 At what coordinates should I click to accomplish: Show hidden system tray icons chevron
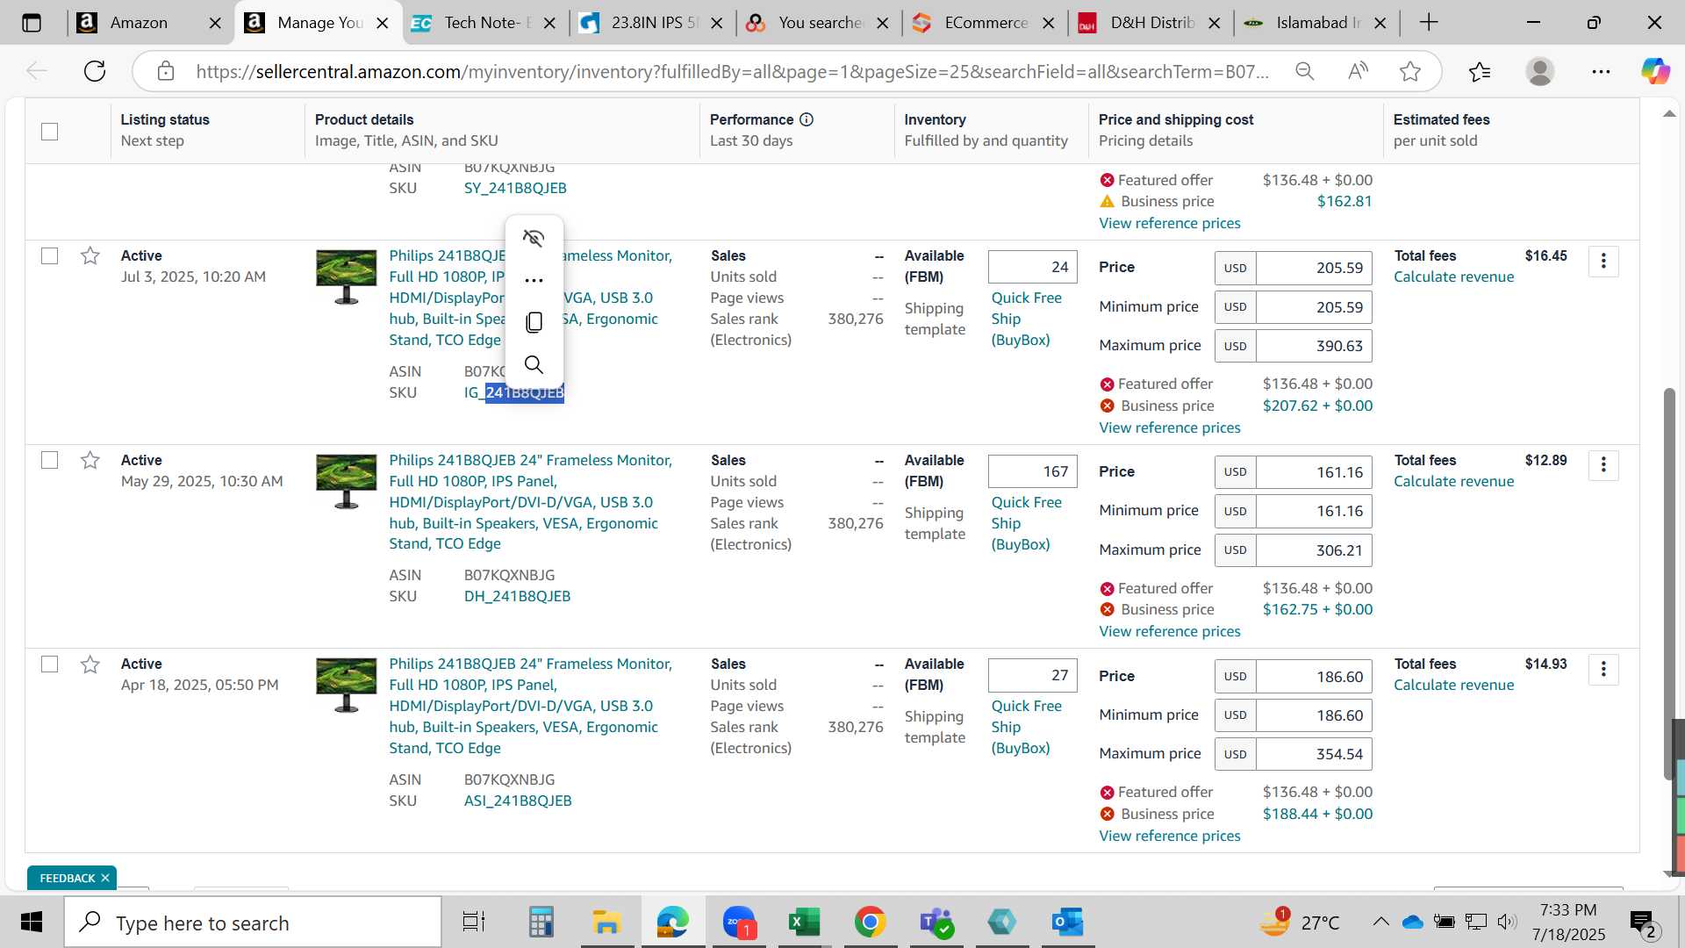pyautogui.click(x=1380, y=922)
